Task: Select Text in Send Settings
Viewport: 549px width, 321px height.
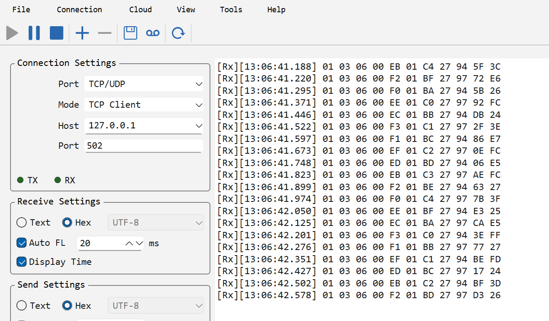Action: [33, 305]
